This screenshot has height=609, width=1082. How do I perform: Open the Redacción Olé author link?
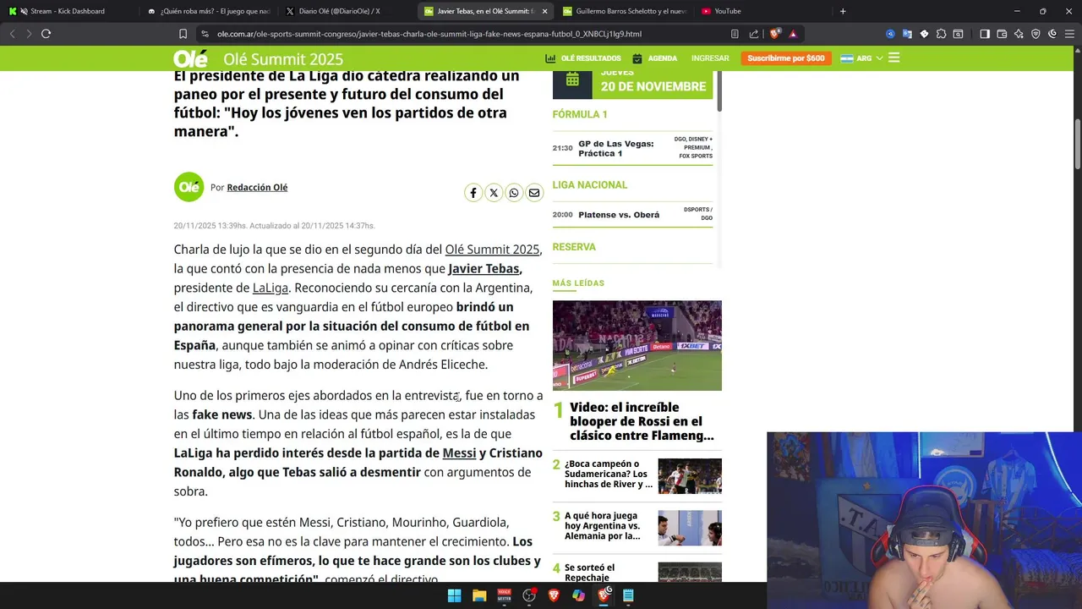pyautogui.click(x=257, y=188)
